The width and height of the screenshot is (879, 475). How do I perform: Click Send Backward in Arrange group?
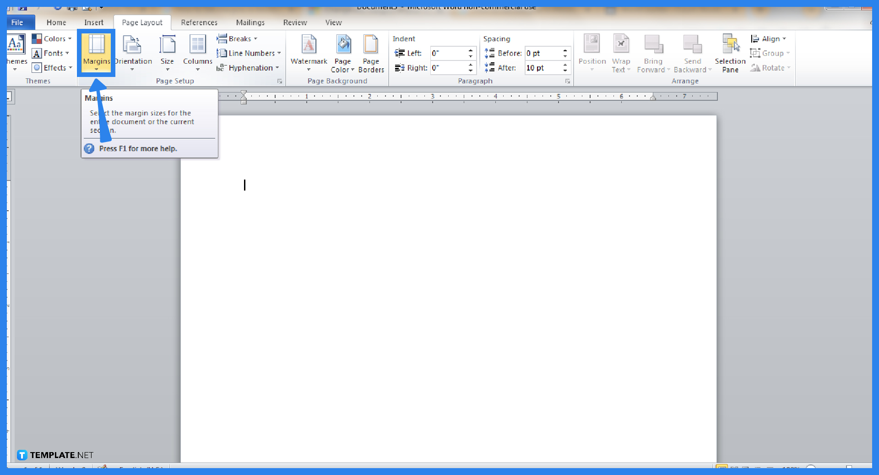pos(692,53)
